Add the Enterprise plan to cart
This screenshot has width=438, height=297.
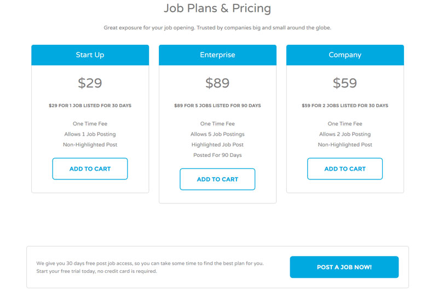coord(217,179)
